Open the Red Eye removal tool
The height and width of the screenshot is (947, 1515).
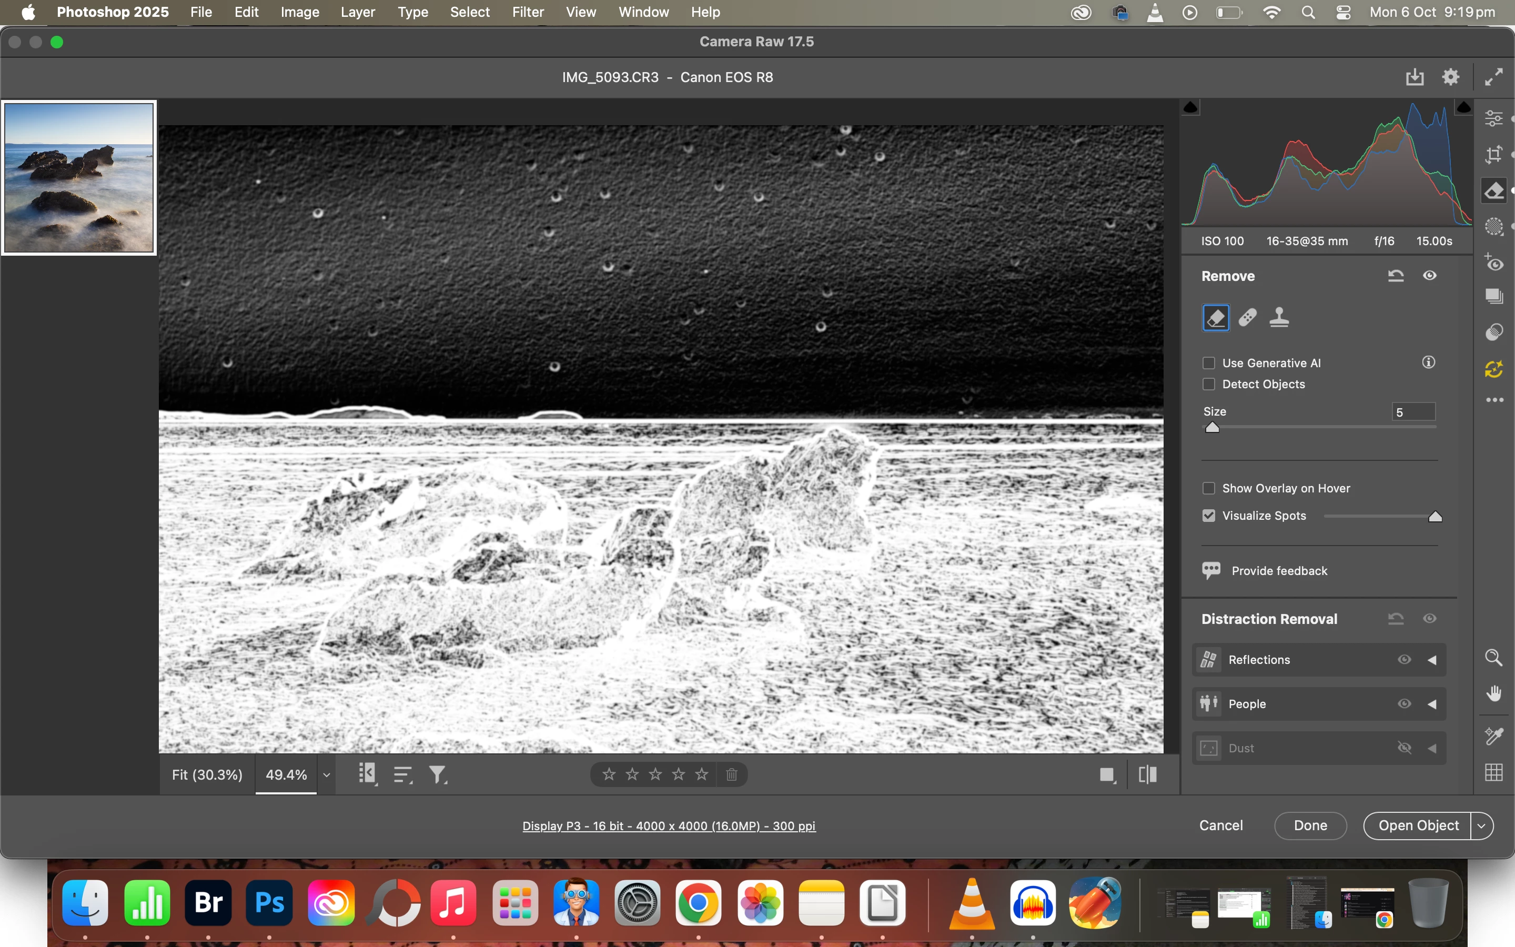point(1494,263)
